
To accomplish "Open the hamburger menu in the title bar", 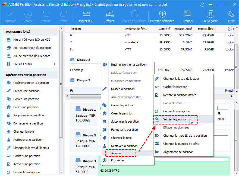I will pyautogui.click(x=210, y=5).
